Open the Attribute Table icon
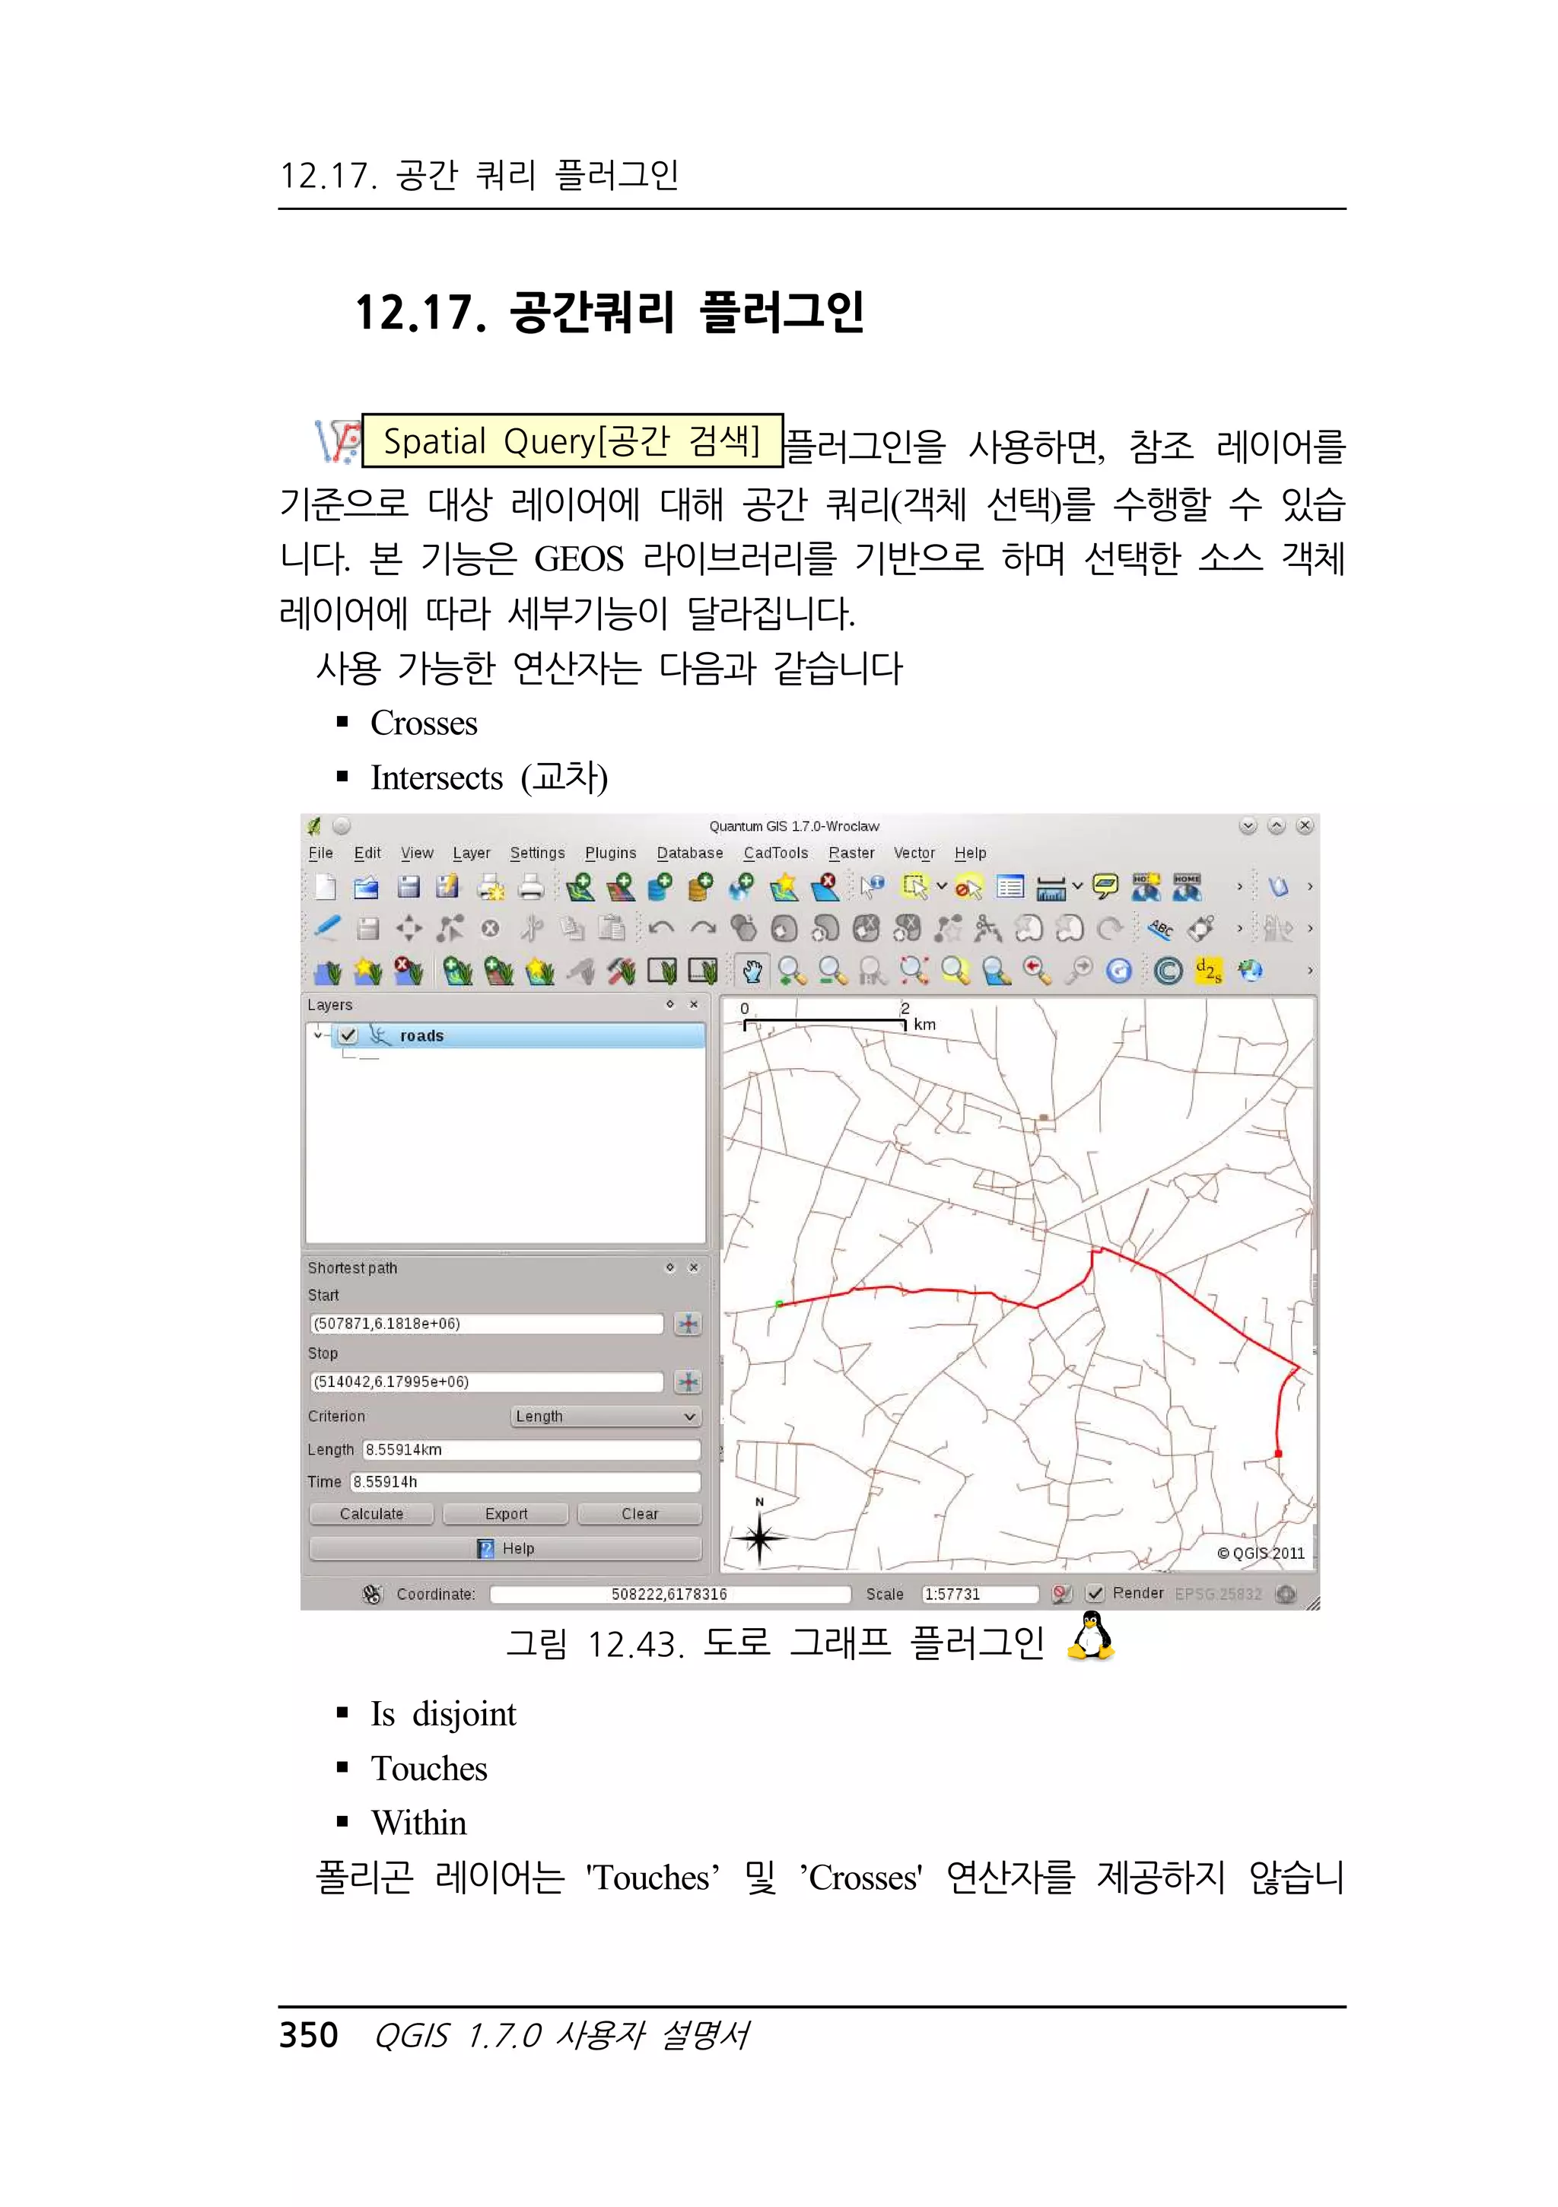This screenshot has width=1558, height=2207. click(x=1010, y=886)
